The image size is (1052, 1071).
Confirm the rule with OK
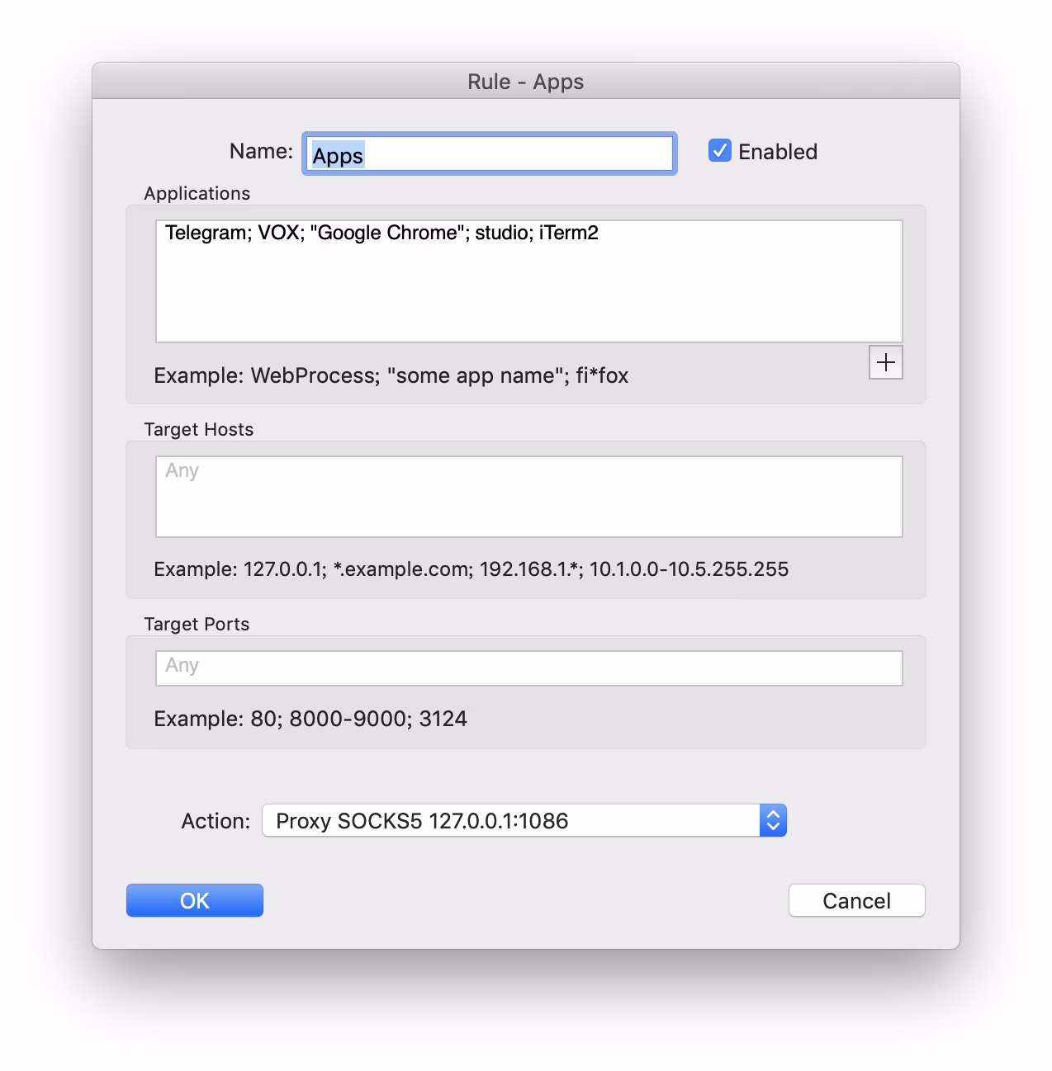click(x=195, y=900)
